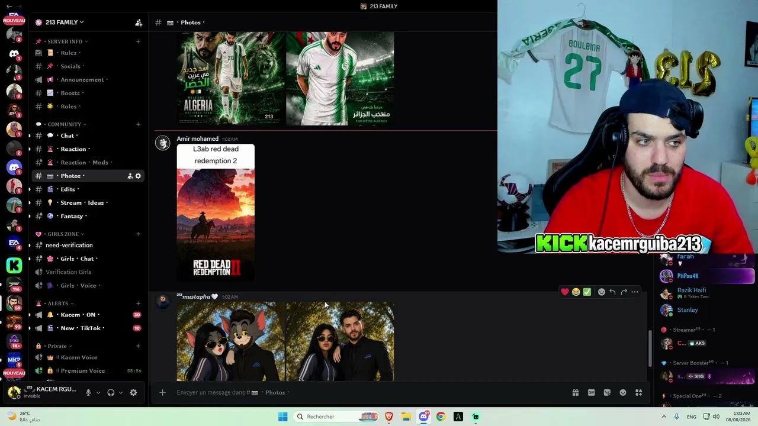This screenshot has width=758, height=426.
Task: Toggle microphone mute
Action: click(88, 392)
